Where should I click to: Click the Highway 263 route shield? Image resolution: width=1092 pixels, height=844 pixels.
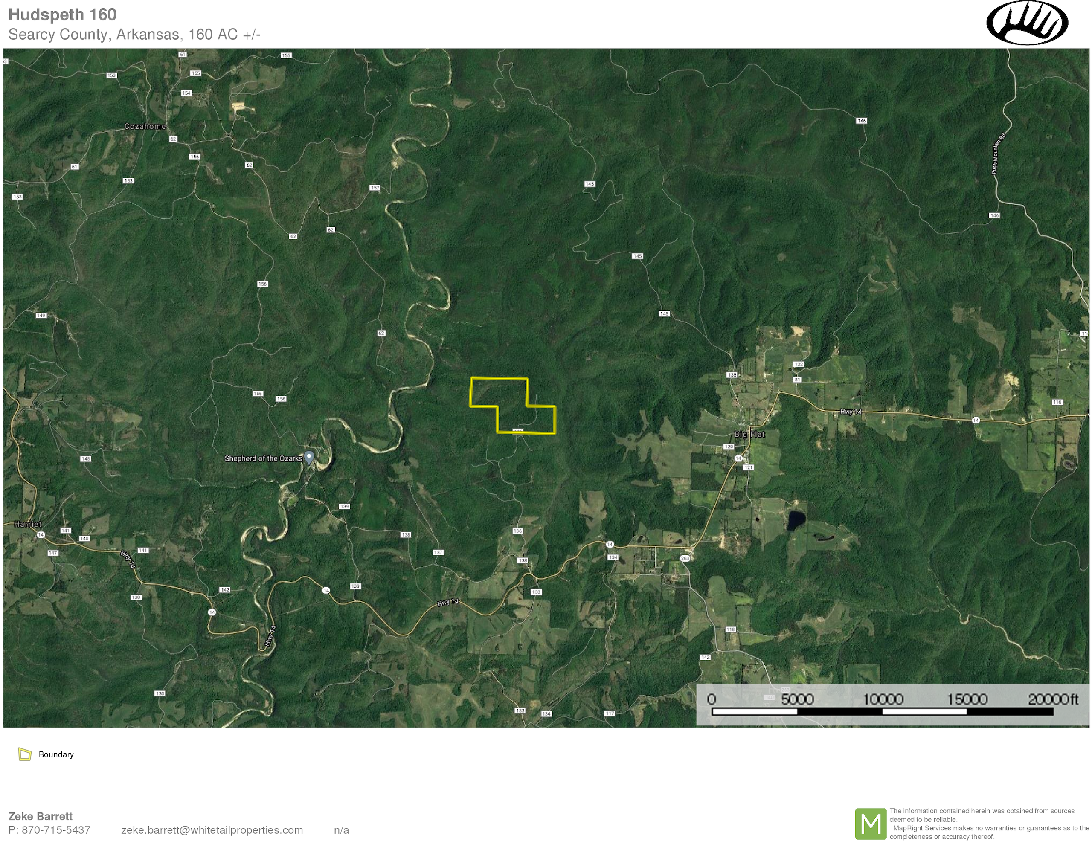point(685,558)
